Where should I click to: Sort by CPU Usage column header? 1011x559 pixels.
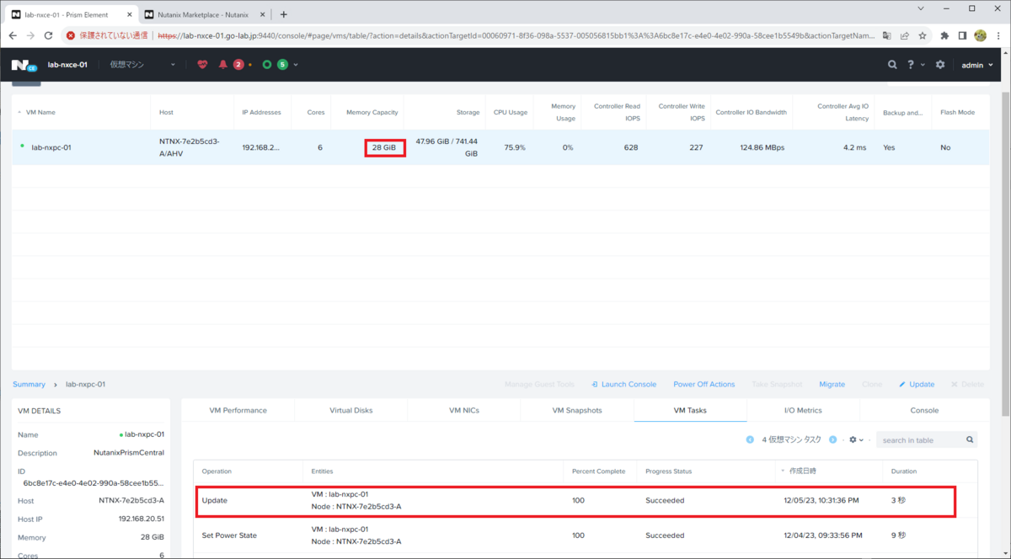coord(511,112)
